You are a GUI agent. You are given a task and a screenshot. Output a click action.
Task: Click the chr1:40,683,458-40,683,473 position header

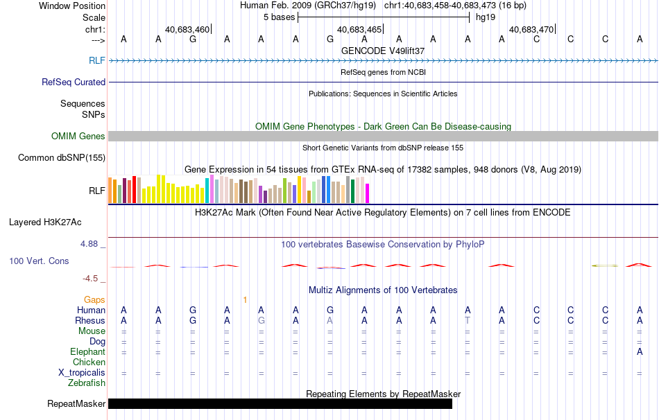tap(455, 6)
